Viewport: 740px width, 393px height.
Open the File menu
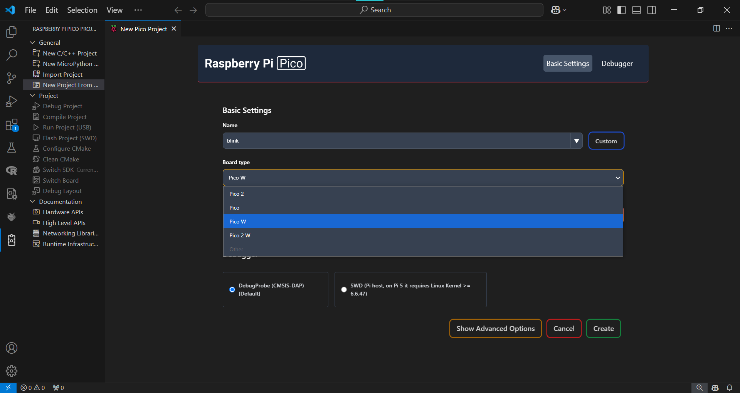point(30,10)
